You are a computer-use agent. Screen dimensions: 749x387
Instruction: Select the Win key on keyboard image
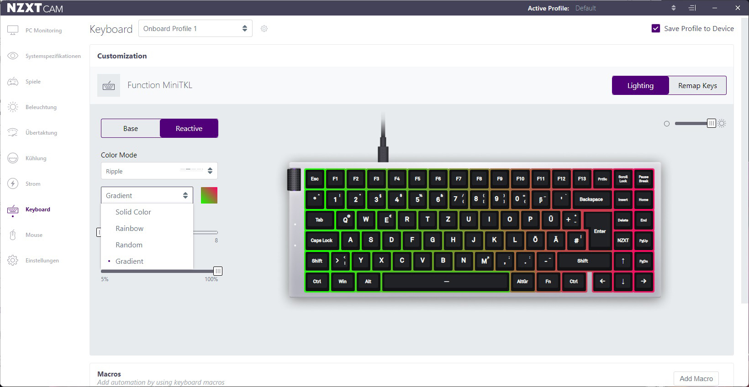point(343,281)
